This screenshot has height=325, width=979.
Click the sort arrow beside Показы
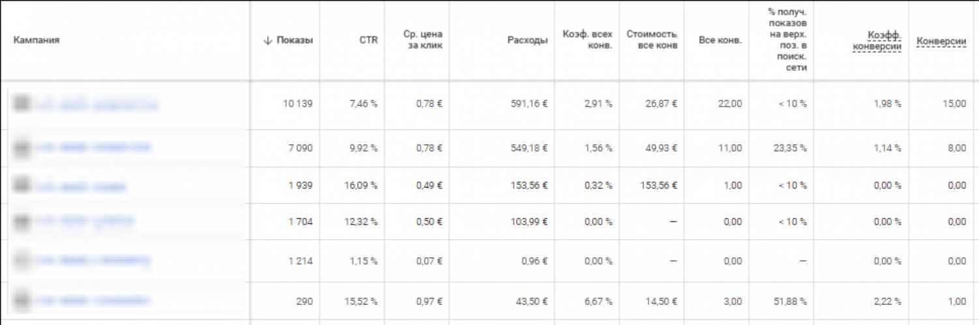tap(267, 40)
